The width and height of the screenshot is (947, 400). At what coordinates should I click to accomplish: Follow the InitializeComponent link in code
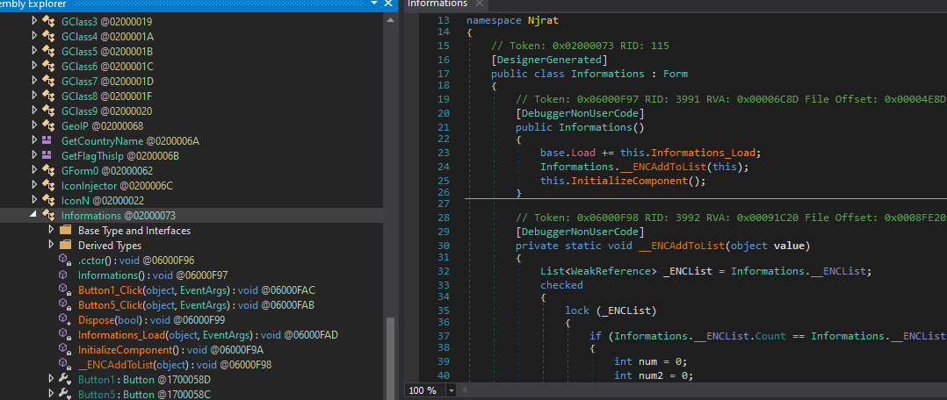[631, 181]
